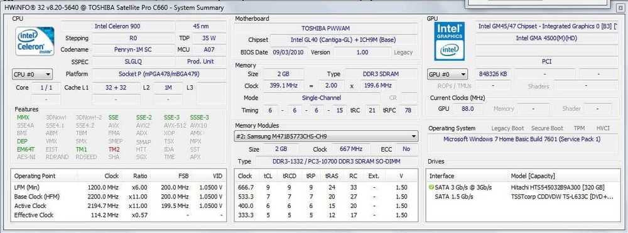Click the Legacy Boot indicator
Image resolution: width=628 pixels, height=233 pixels.
tap(507, 128)
